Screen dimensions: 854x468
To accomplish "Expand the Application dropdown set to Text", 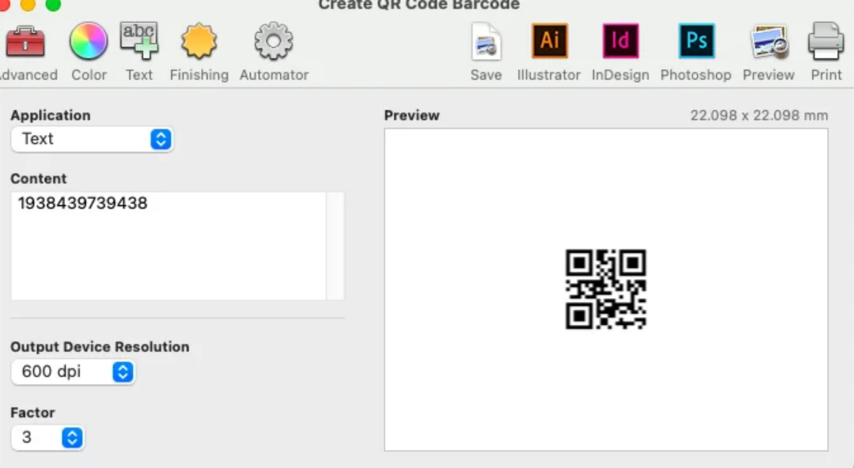I will [92, 139].
